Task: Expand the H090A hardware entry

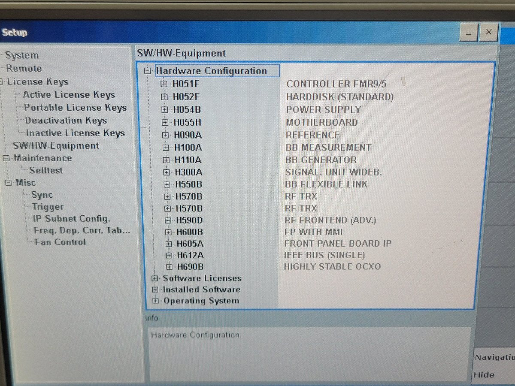Action: click(x=166, y=135)
